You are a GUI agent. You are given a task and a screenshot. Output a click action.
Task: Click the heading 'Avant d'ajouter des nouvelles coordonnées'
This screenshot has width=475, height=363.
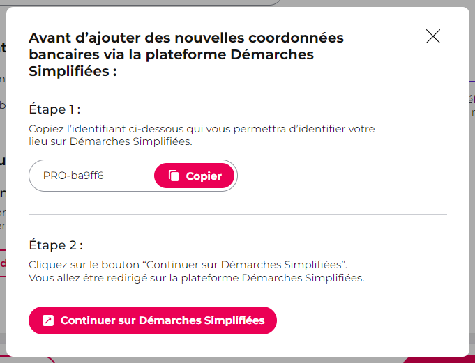[x=186, y=38]
